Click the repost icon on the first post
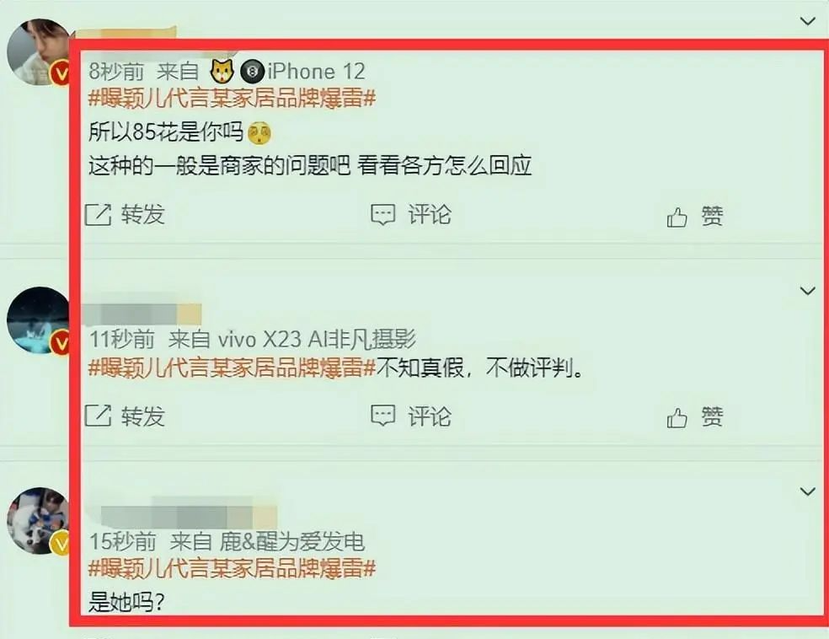 (x=99, y=214)
